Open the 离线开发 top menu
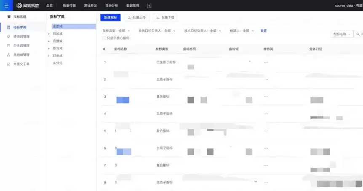The height and width of the screenshot is (191, 363). tap(90, 5)
